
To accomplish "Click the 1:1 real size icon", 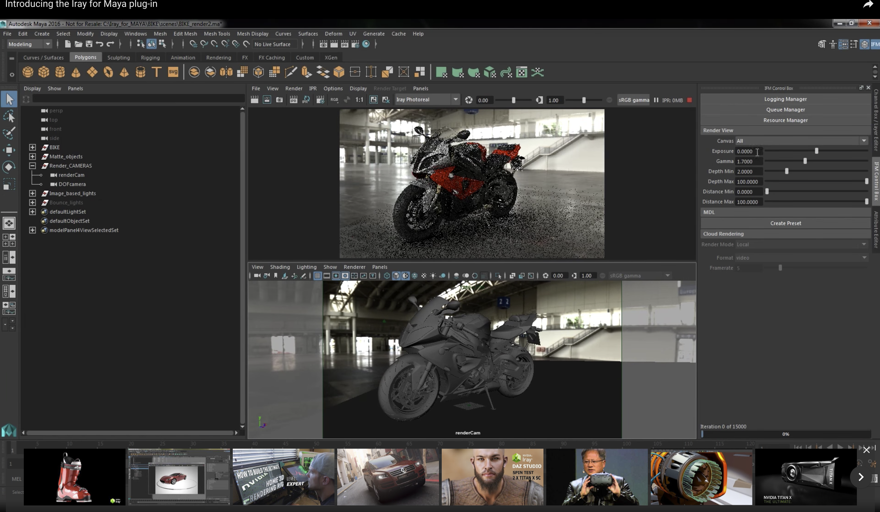I will click(359, 100).
